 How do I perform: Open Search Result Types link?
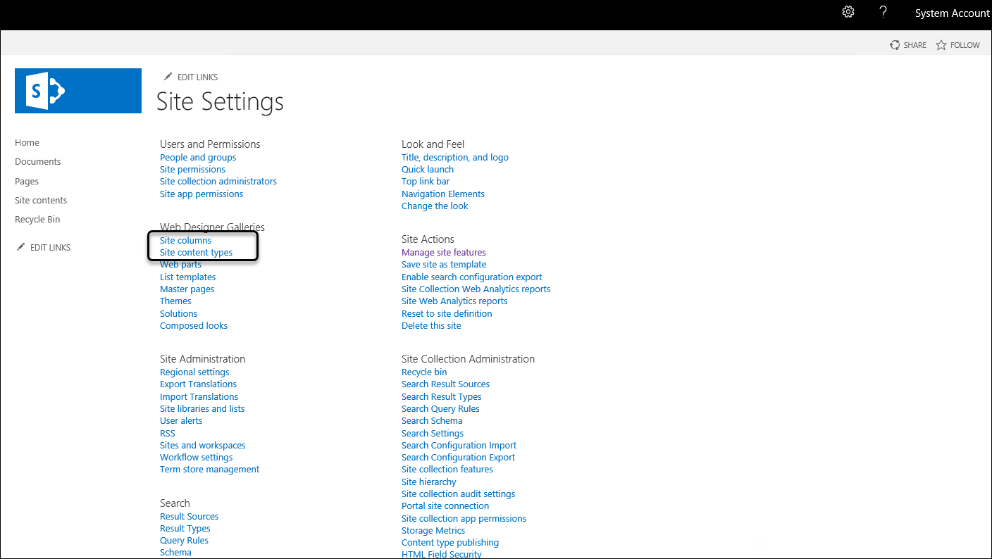point(442,397)
